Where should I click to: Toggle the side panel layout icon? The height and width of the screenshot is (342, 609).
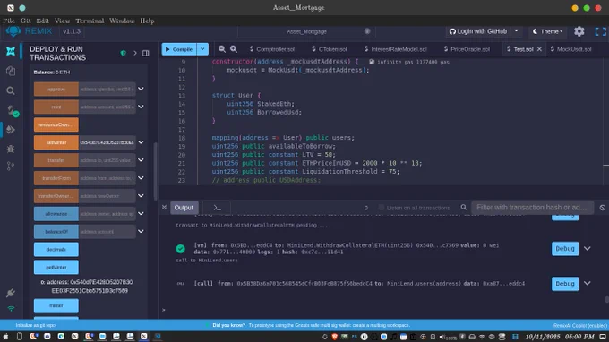(146, 53)
